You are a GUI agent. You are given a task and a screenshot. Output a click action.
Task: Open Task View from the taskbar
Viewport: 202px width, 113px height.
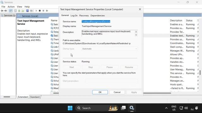[123, 108]
